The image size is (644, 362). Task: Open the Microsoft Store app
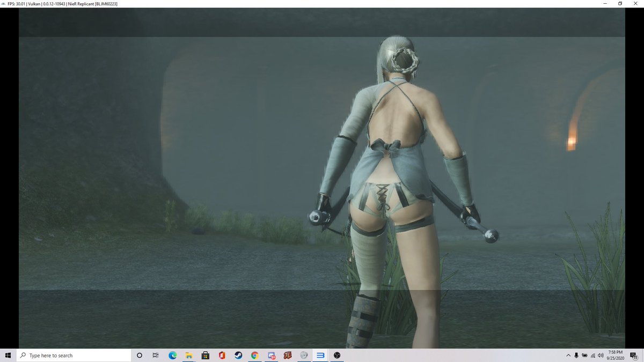click(x=204, y=355)
